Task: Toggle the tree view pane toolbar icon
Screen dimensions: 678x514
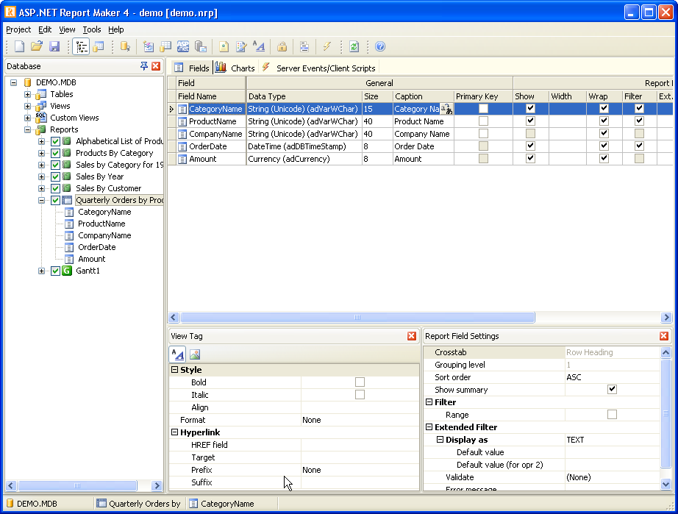Action: click(81, 46)
